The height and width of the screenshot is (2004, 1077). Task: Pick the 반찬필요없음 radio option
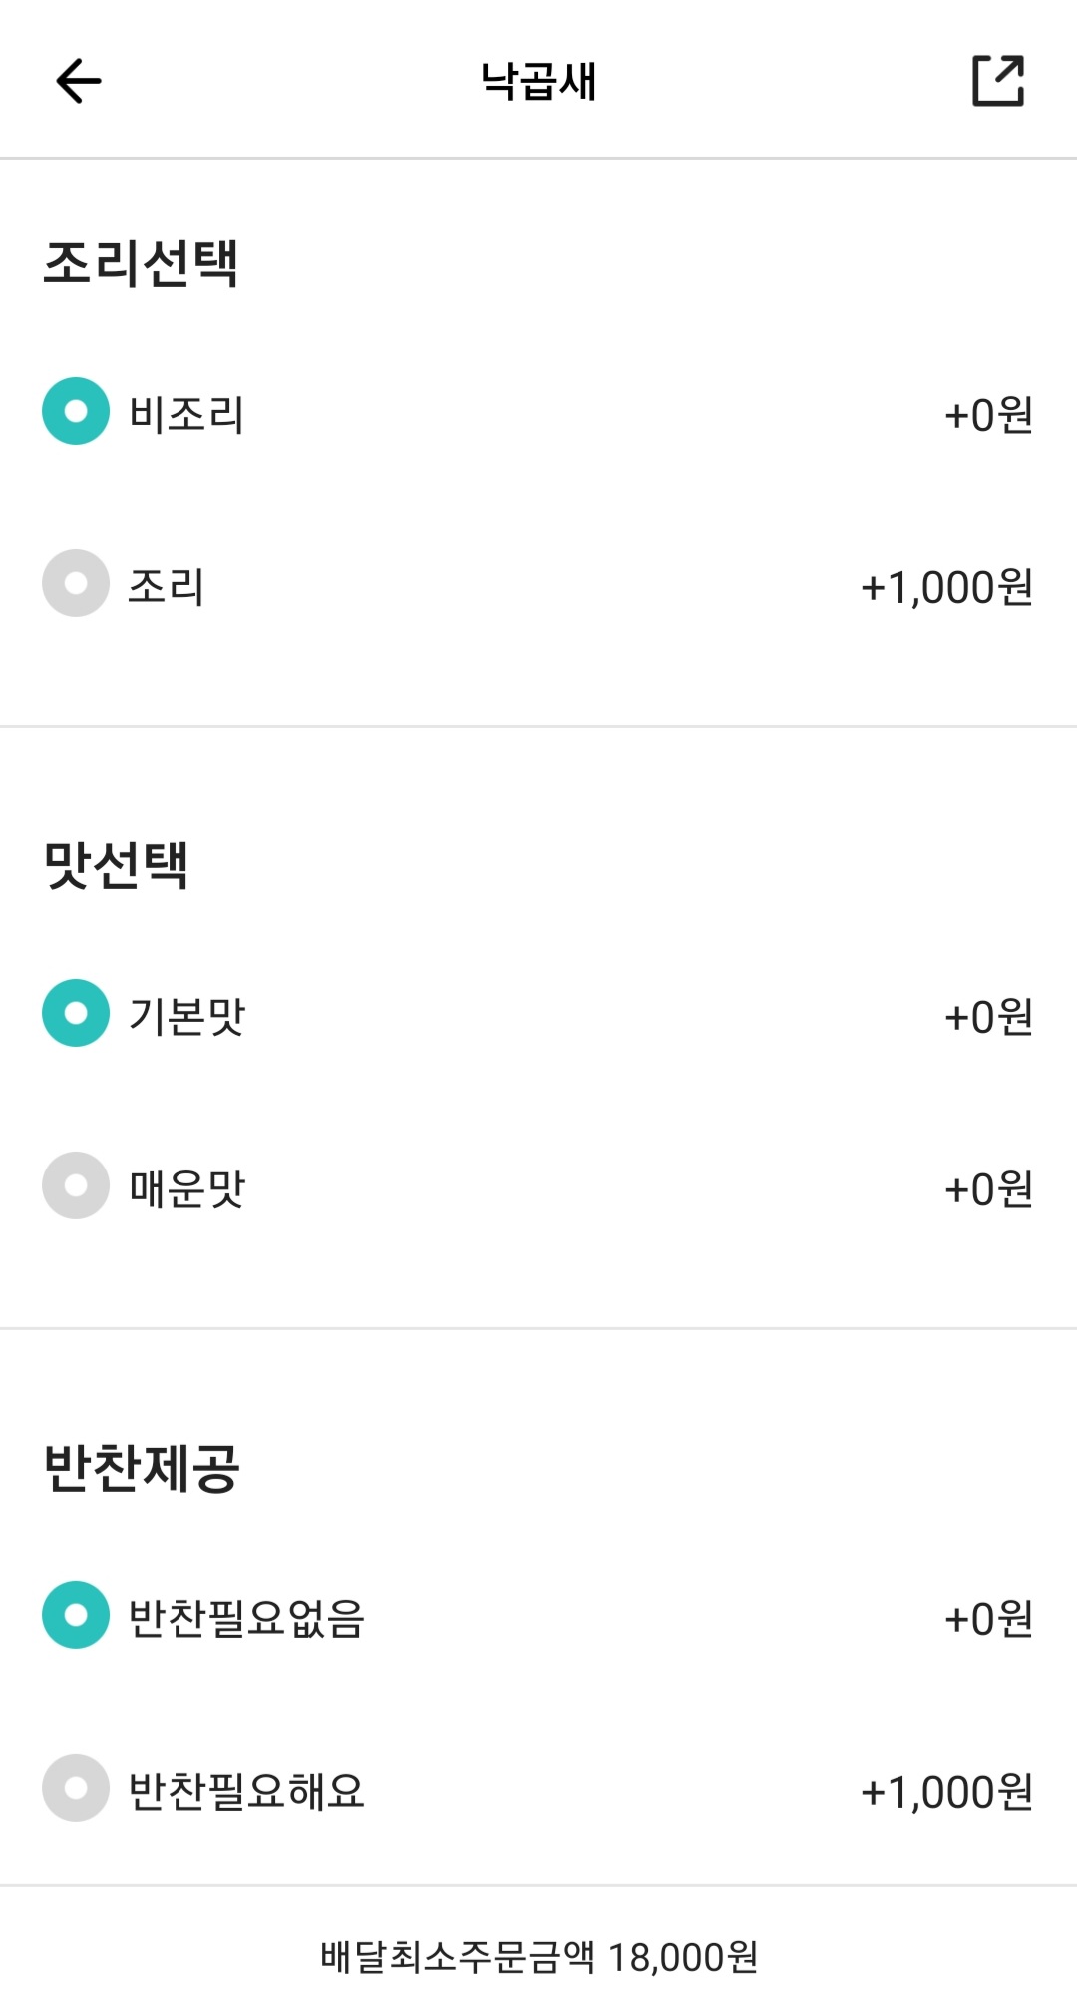coord(76,1615)
